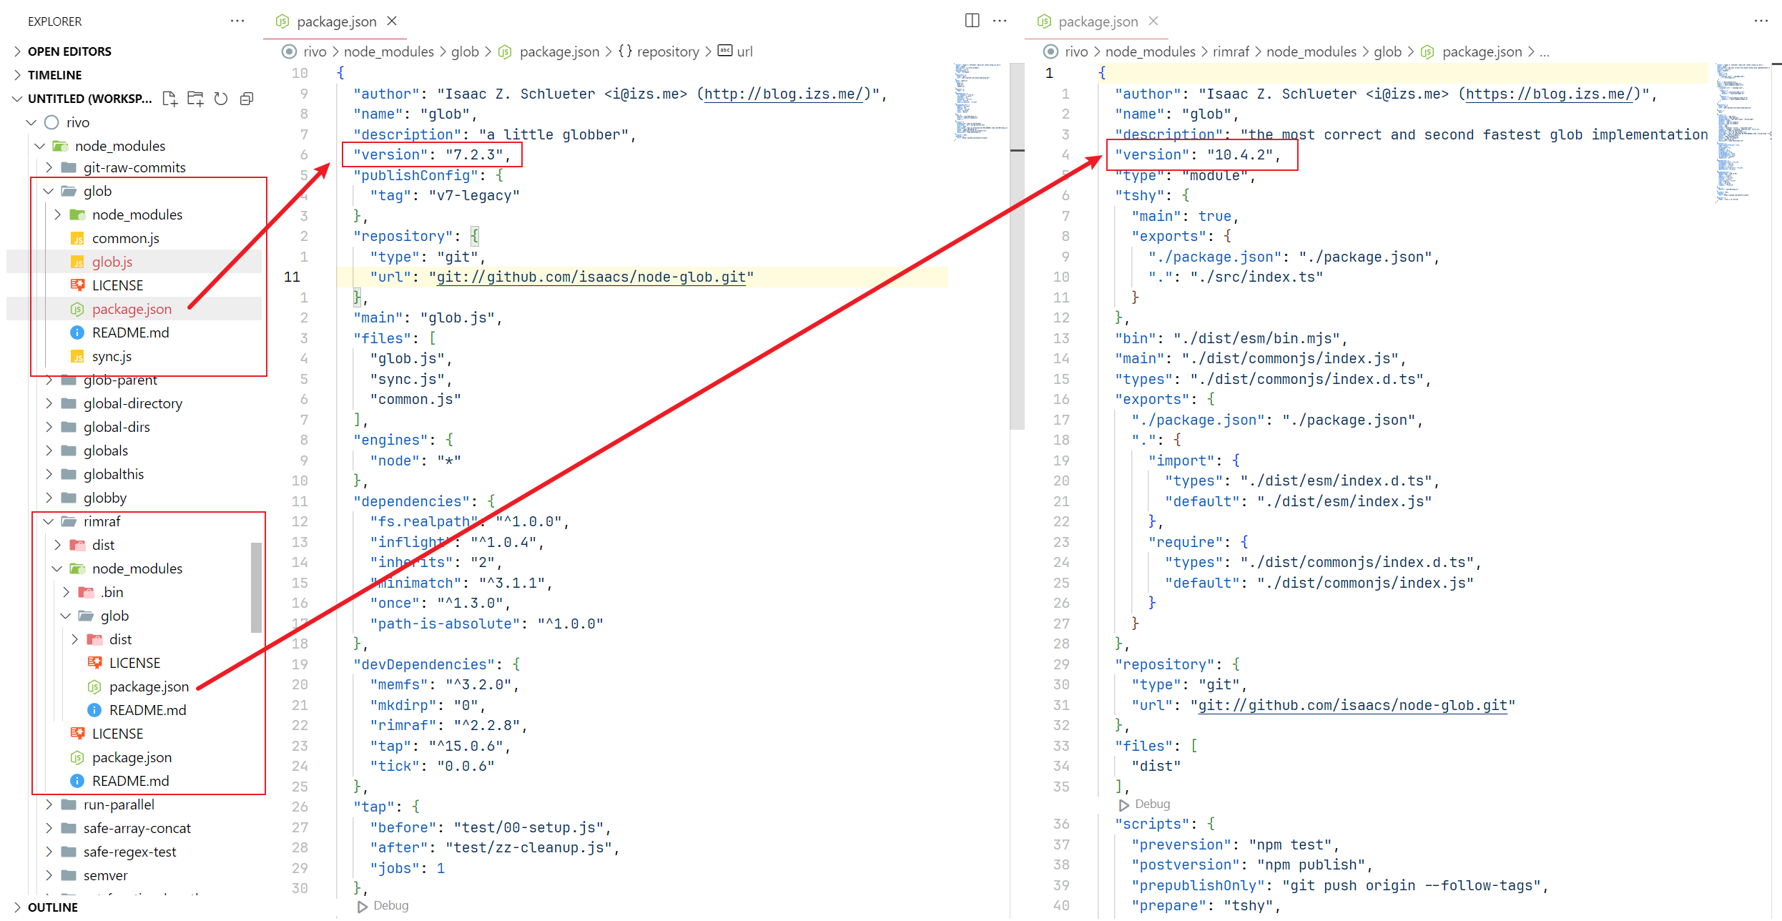Viewport: 1782px width, 921px height.
Task: Click the New Folder icon in explorer header
Action: pos(195,99)
